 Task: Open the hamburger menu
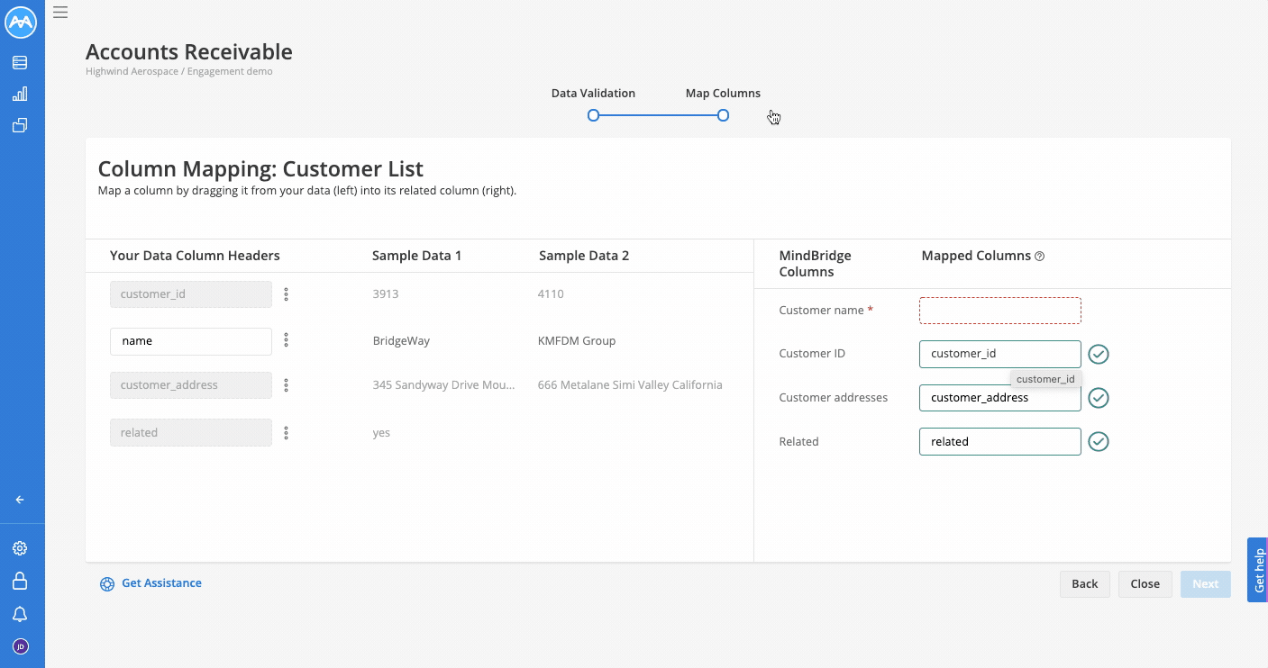click(60, 12)
